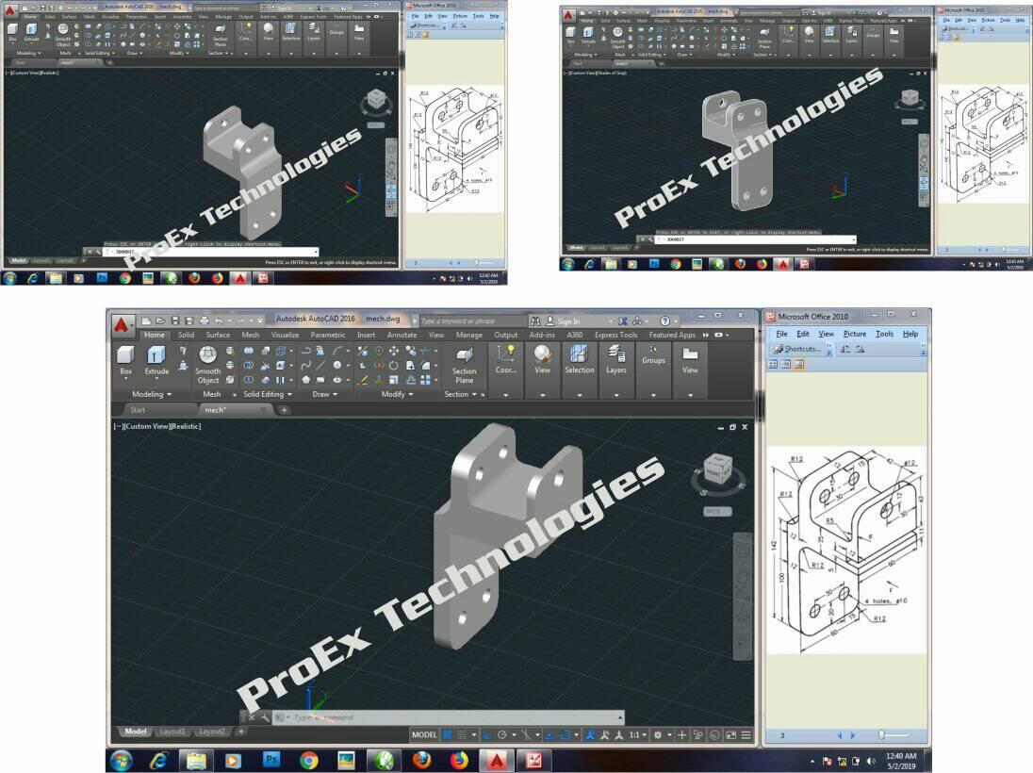Toggle ortho mode on the large AutoCAD status bar
The height and width of the screenshot is (773, 1033).
[x=487, y=734]
